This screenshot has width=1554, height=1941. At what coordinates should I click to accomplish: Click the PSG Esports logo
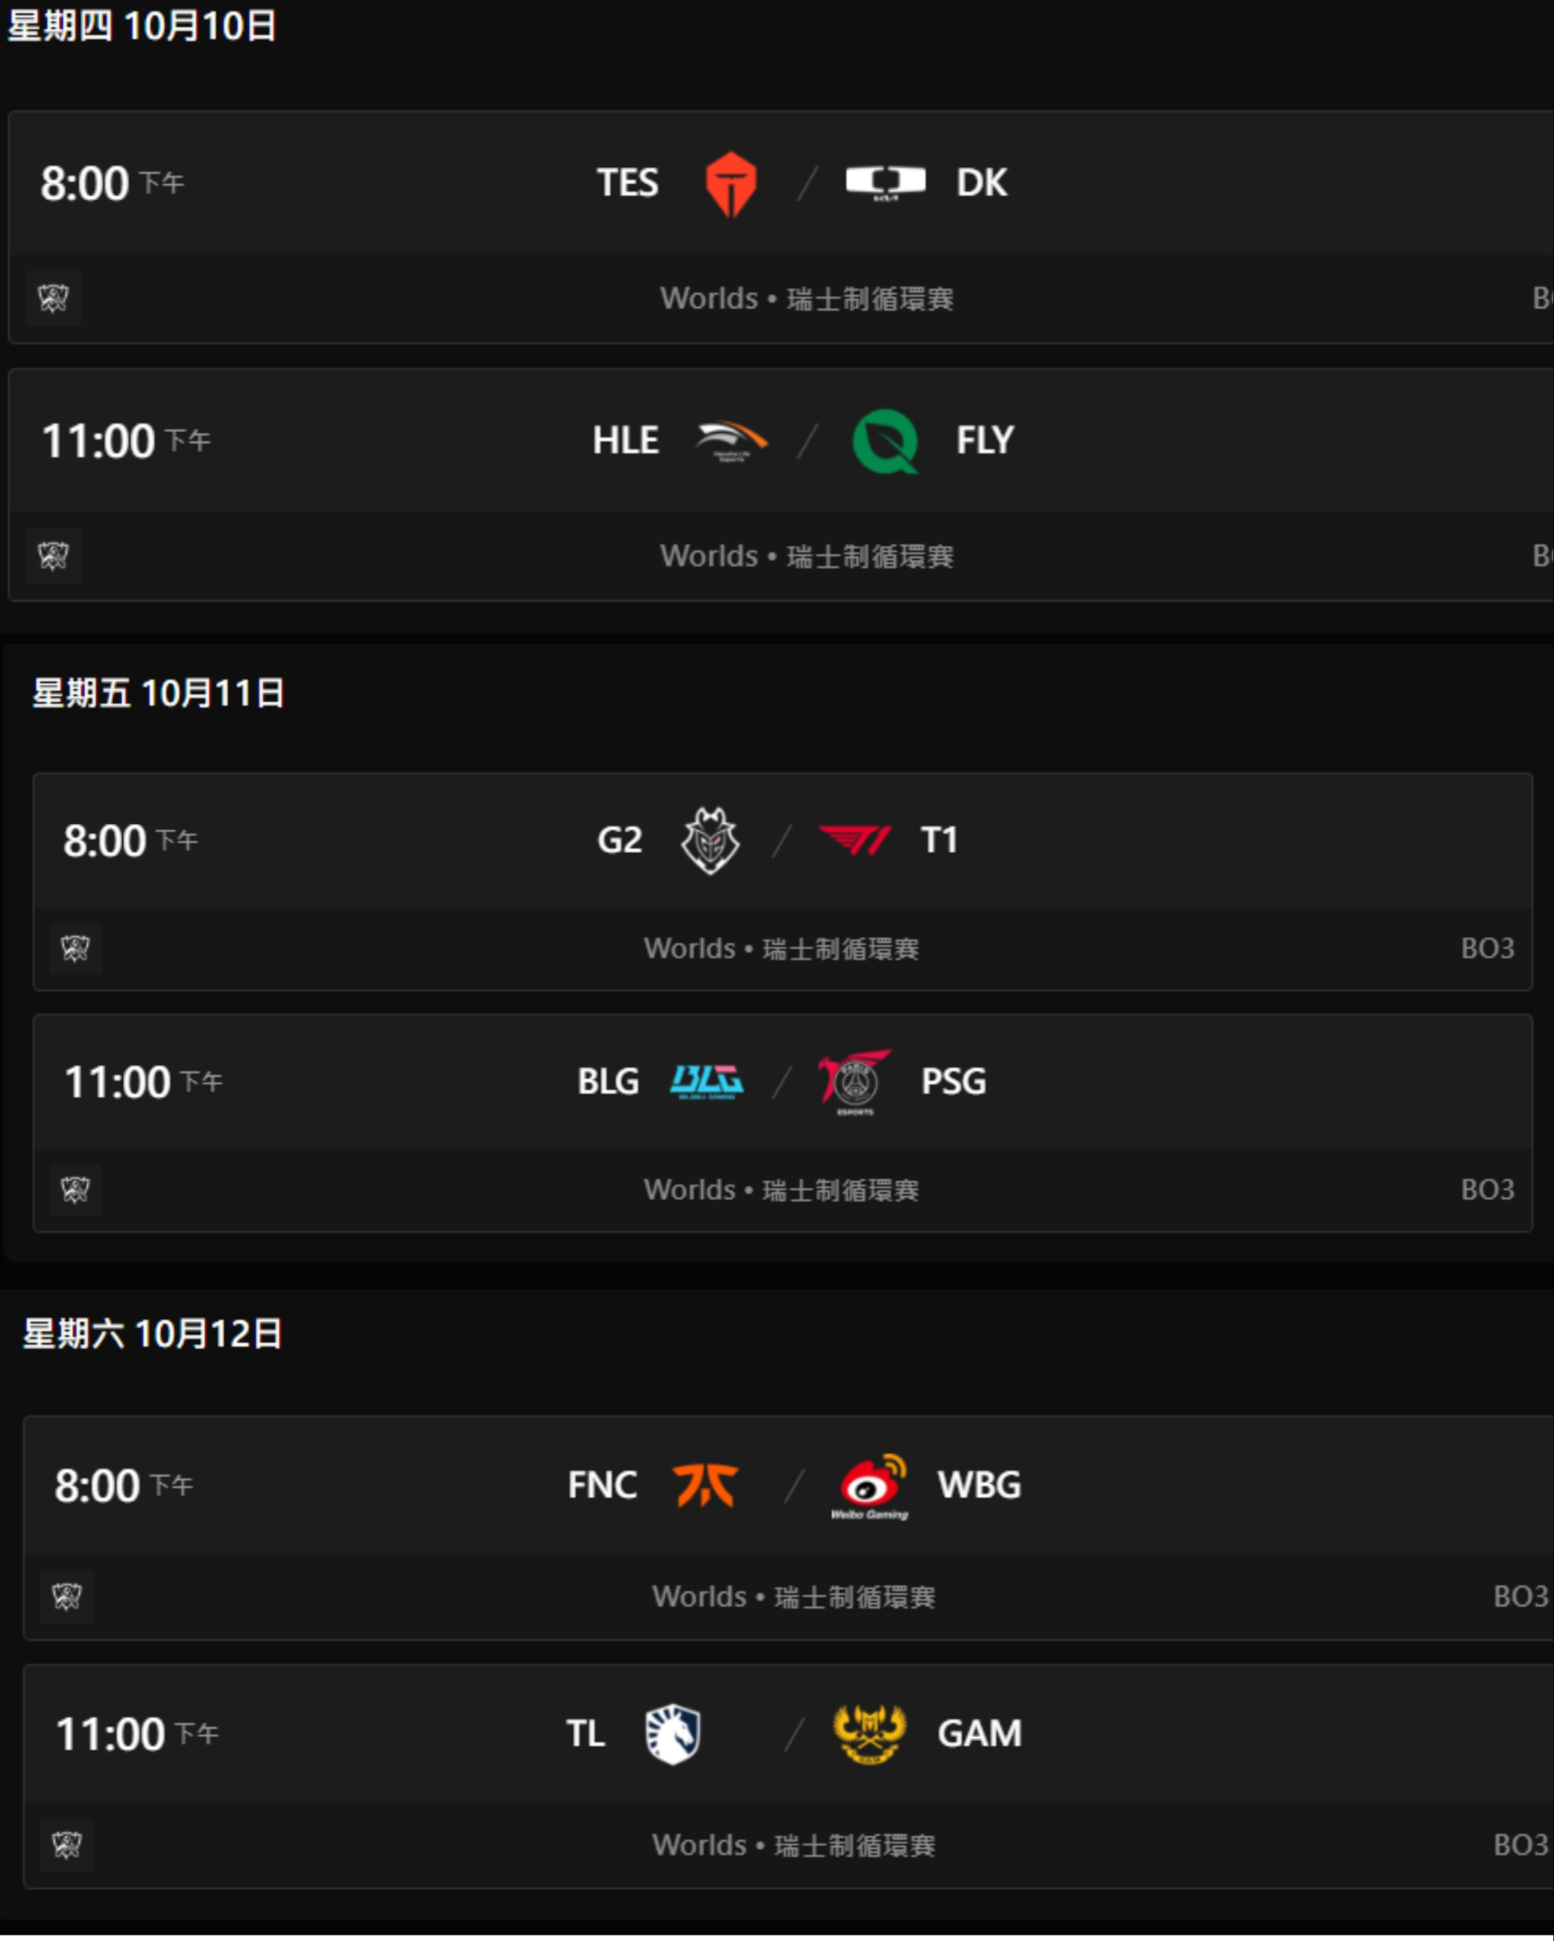[855, 1081]
